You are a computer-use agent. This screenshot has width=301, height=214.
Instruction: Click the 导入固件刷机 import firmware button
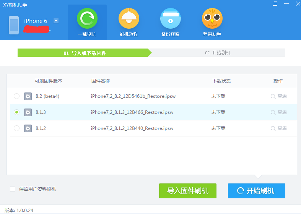pos(188,191)
